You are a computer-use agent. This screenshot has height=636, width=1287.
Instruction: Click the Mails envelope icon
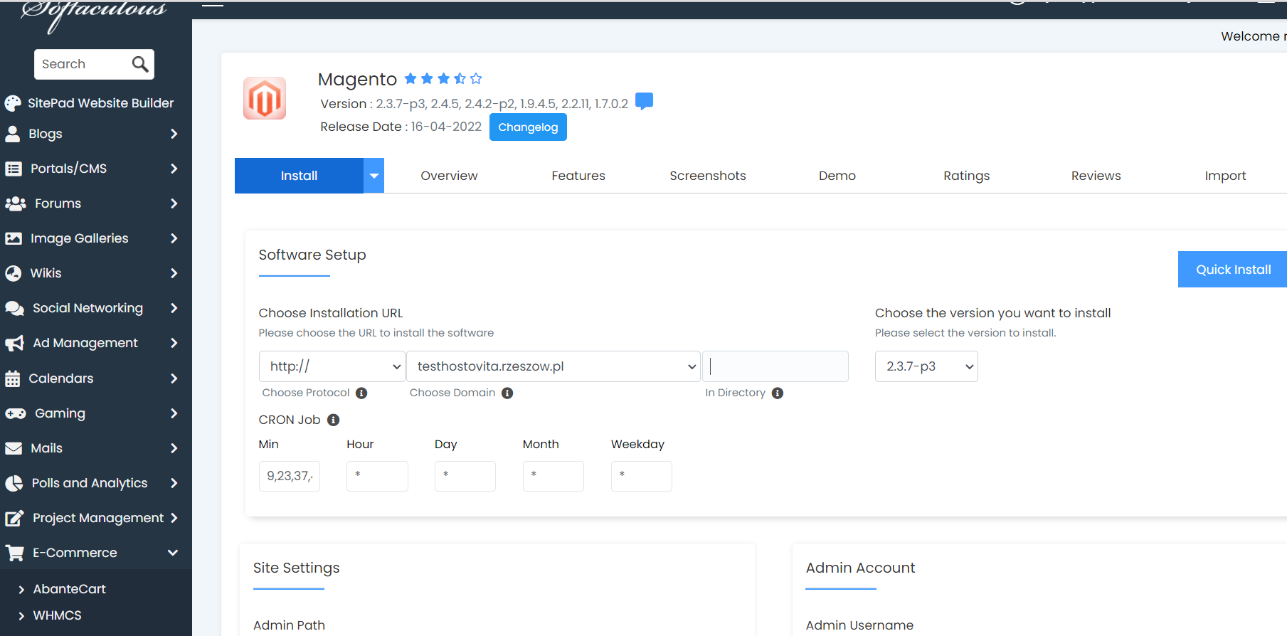[x=14, y=448]
